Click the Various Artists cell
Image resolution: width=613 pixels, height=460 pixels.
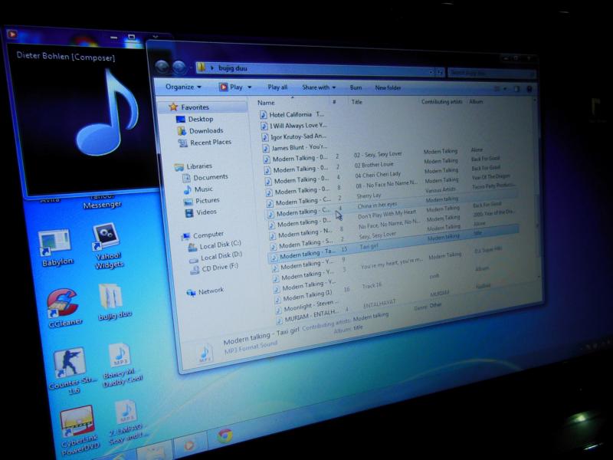pos(441,190)
